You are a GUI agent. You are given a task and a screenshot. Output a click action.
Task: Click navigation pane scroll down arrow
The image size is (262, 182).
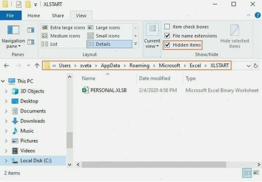70,165
